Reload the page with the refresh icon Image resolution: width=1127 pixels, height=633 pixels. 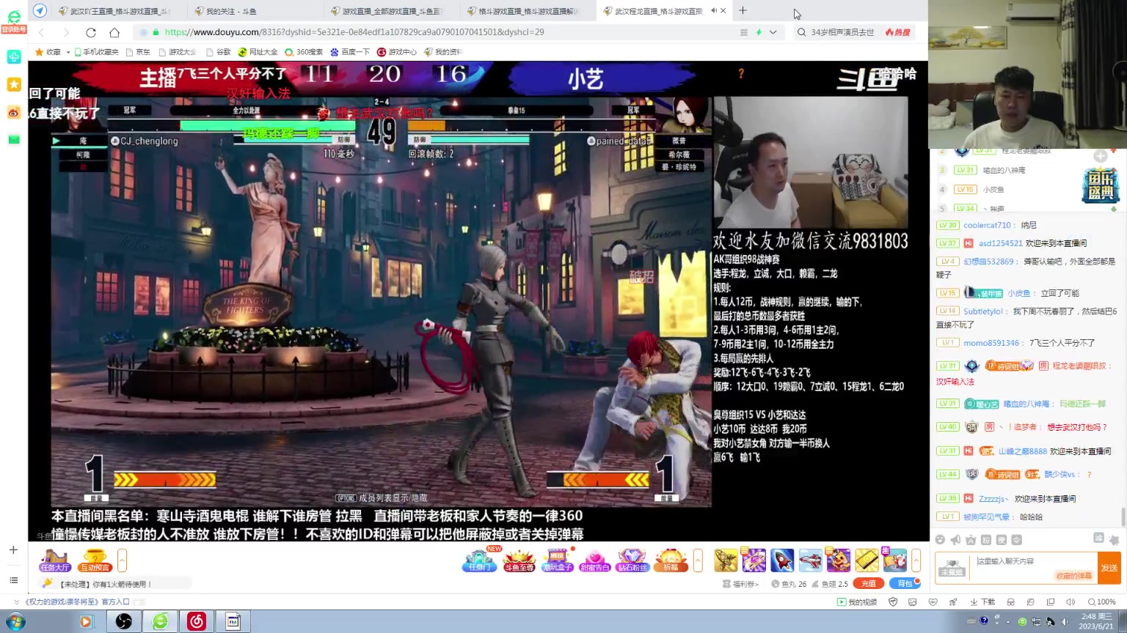click(91, 32)
